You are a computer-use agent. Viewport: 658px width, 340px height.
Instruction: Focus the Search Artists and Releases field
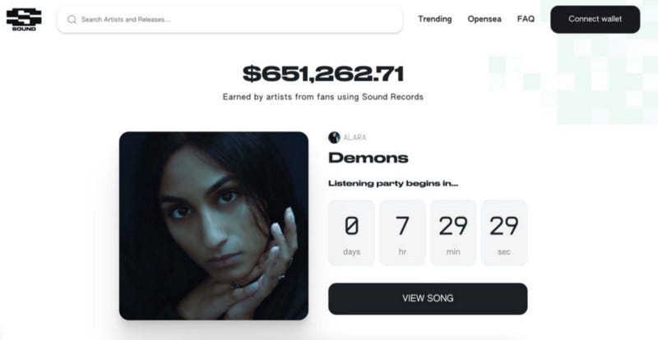pos(230,19)
